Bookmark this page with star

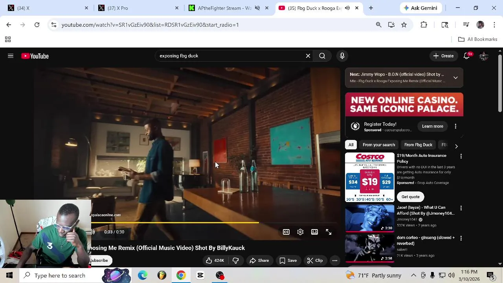point(404,25)
